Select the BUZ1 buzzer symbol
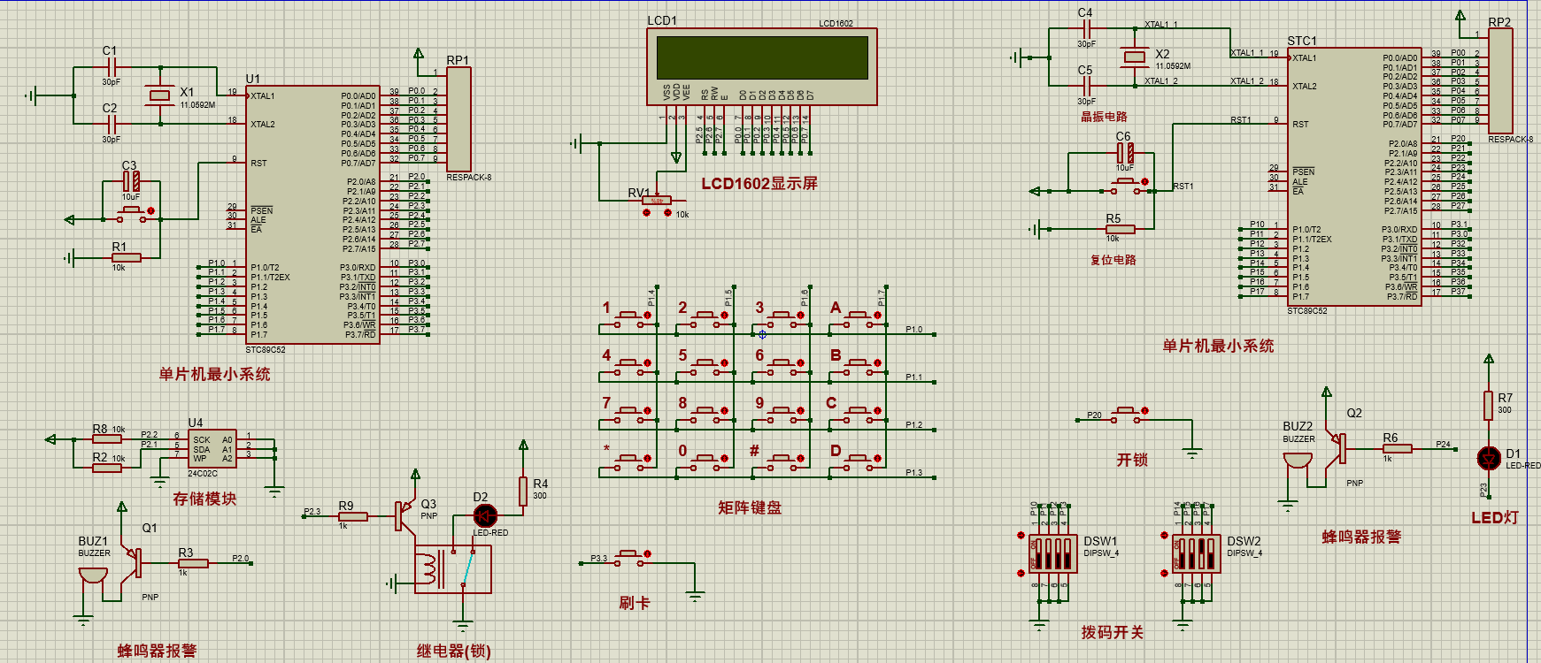1541x663 pixels. 93,575
